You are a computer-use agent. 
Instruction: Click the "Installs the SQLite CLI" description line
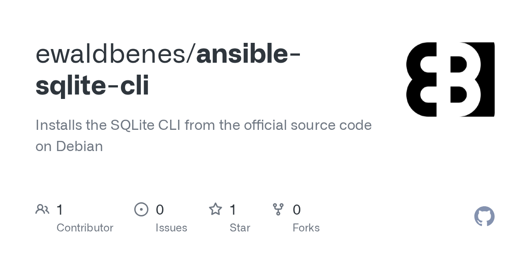(x=203, y=125)
